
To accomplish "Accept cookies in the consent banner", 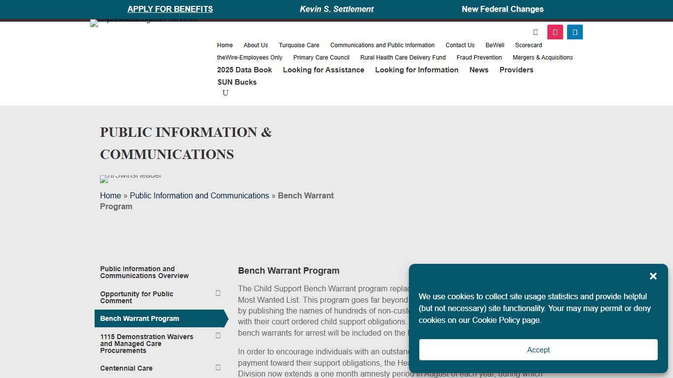I will click(x=538, y=349).
